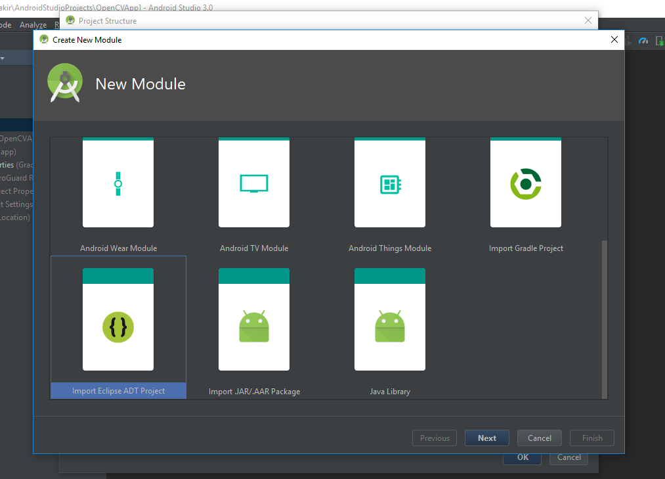Click the 'Import .JAR/.AAR Package' label
This screenshot has width=665, height=479.
click(x=254, y=392)
